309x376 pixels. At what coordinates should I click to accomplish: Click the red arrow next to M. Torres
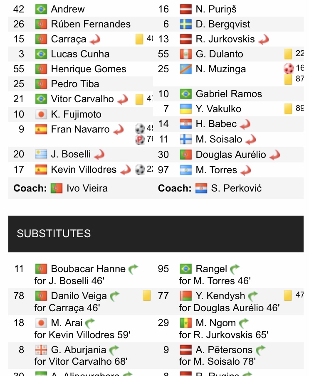click(245, 170)
